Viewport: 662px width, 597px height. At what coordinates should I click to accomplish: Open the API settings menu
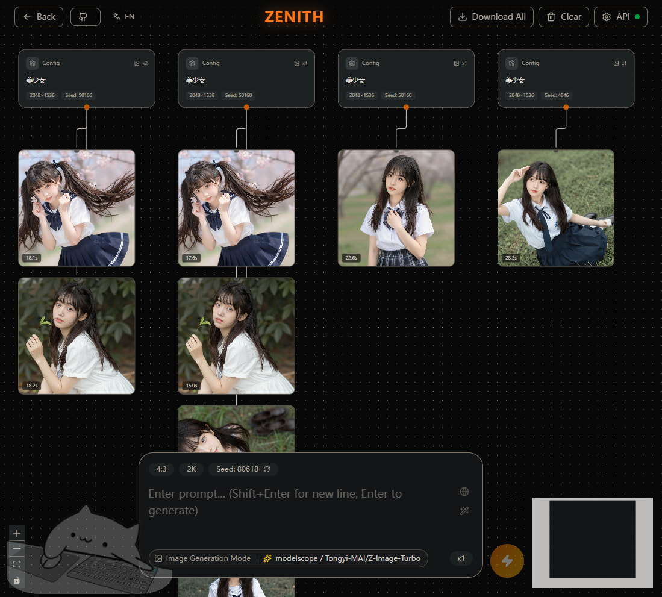(x=620, y=17)
